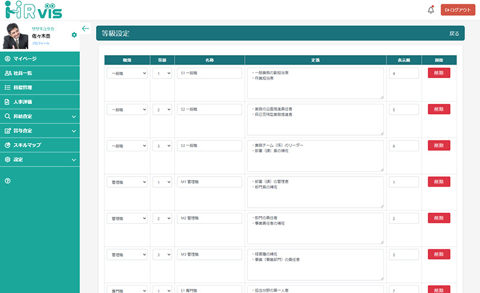Image resolution: width=480 pixels, height=293 pixels.
Task: Click the 目標管理 list icon
Action: 7,87
